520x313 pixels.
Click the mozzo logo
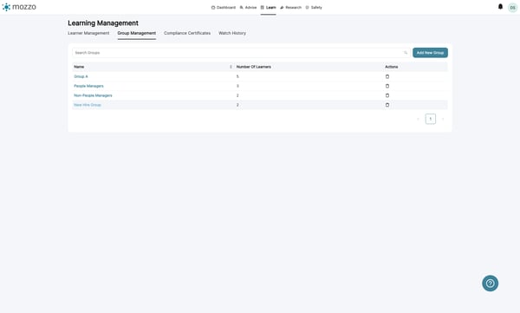coord(19,7)
